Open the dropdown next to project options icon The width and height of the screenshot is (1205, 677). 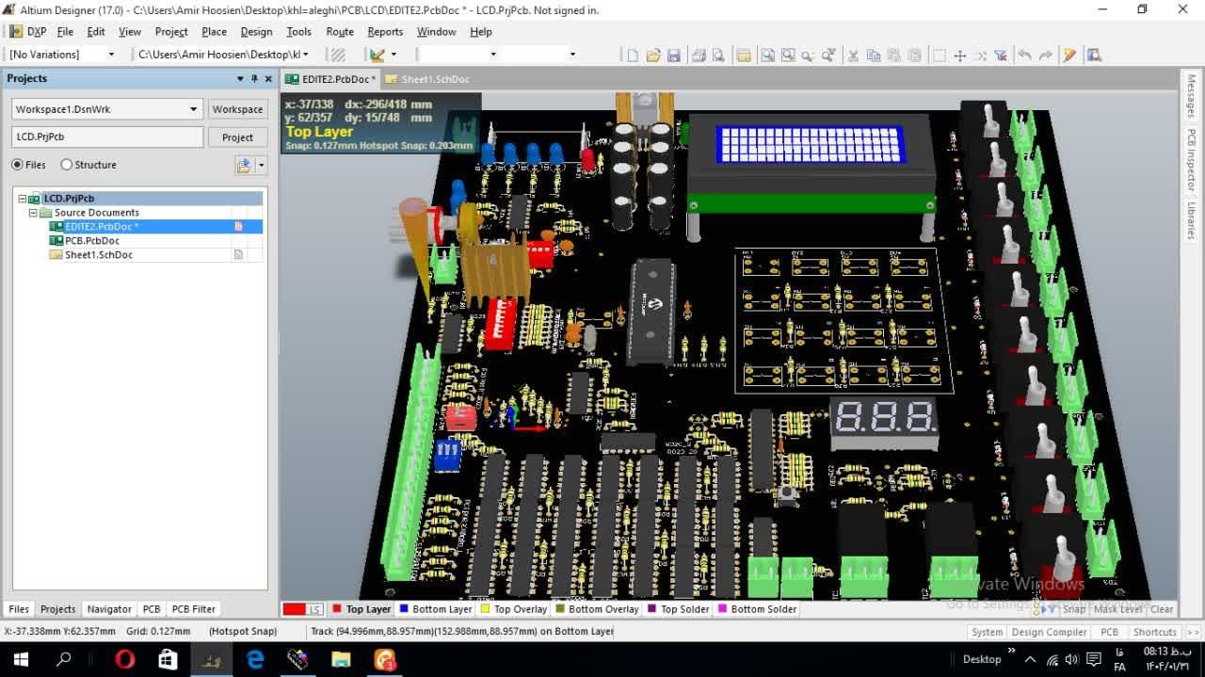coord(262,165)
